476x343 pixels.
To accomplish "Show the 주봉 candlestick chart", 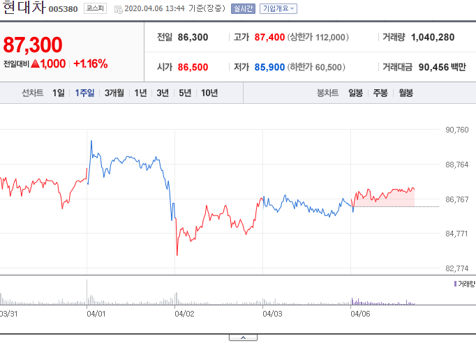I will (x=380, y=93).
